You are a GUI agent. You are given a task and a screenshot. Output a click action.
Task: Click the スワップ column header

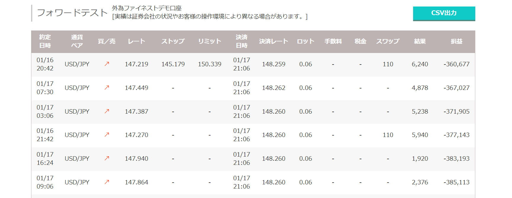click(x=388, y=41)
